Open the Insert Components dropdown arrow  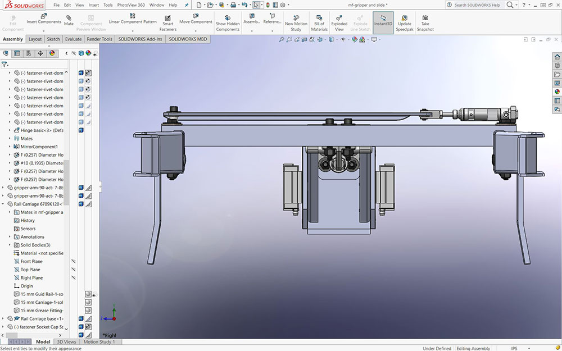(x=44, y=30)
